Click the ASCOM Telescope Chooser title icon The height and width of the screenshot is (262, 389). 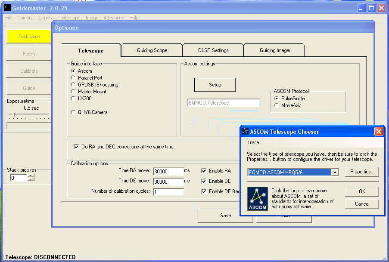245,131
